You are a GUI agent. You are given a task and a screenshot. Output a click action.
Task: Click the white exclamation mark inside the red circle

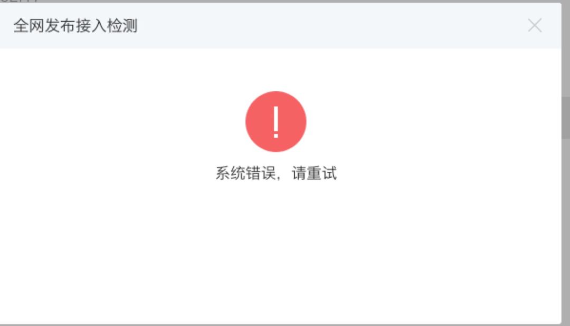pyautogui.click(x=276, y=122)
